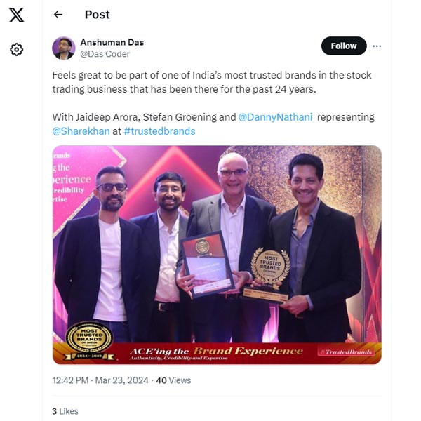
Task: Open the Anshuman Das display name
Action: pos(112,42)
